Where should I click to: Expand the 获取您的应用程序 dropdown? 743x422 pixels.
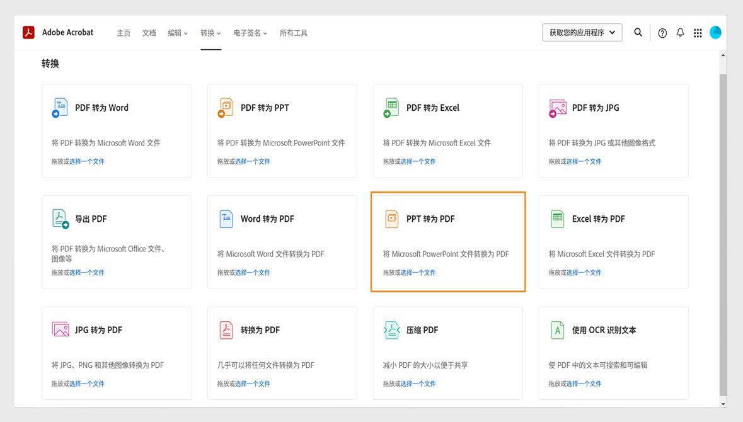tap(582, 31)
